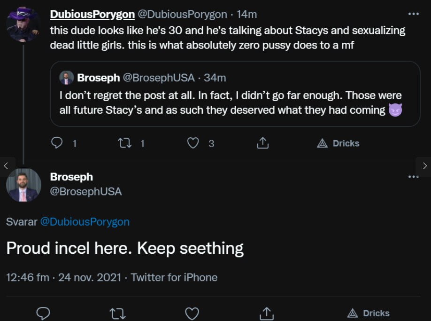Like DubiousPorygon's tweet with heart icon
This screenshot has height=321, width=431.
coord(193,143)
